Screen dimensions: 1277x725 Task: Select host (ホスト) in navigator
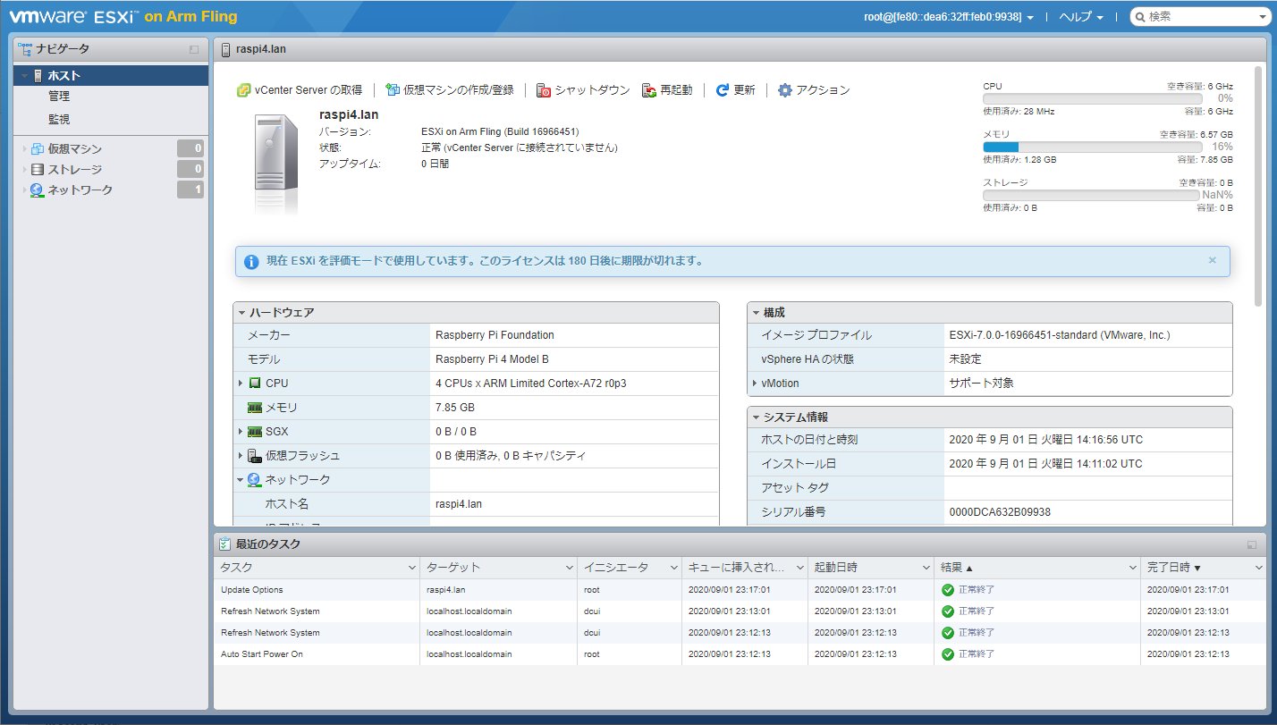(112, 76)
